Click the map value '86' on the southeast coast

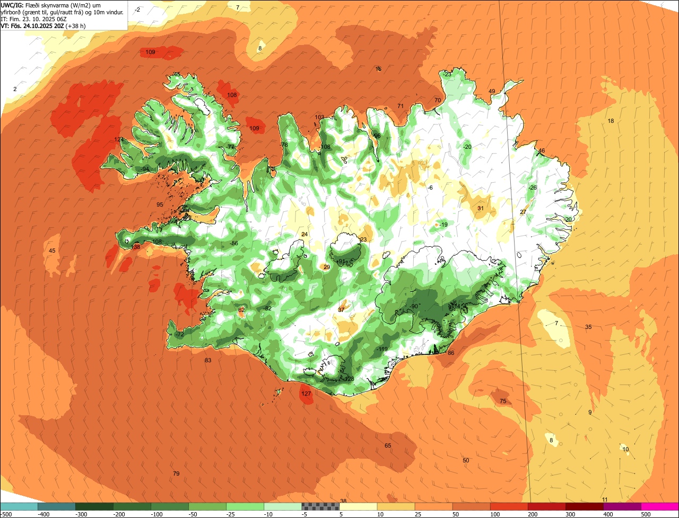pos(451,353)
